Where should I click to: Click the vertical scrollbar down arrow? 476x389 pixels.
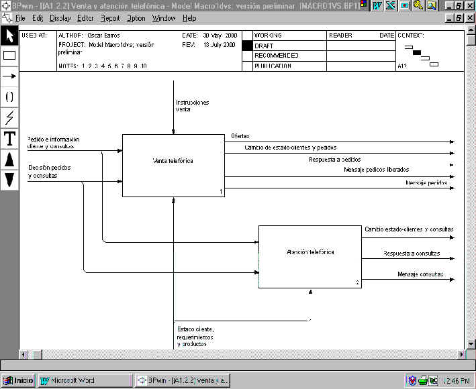coord(471,344)
